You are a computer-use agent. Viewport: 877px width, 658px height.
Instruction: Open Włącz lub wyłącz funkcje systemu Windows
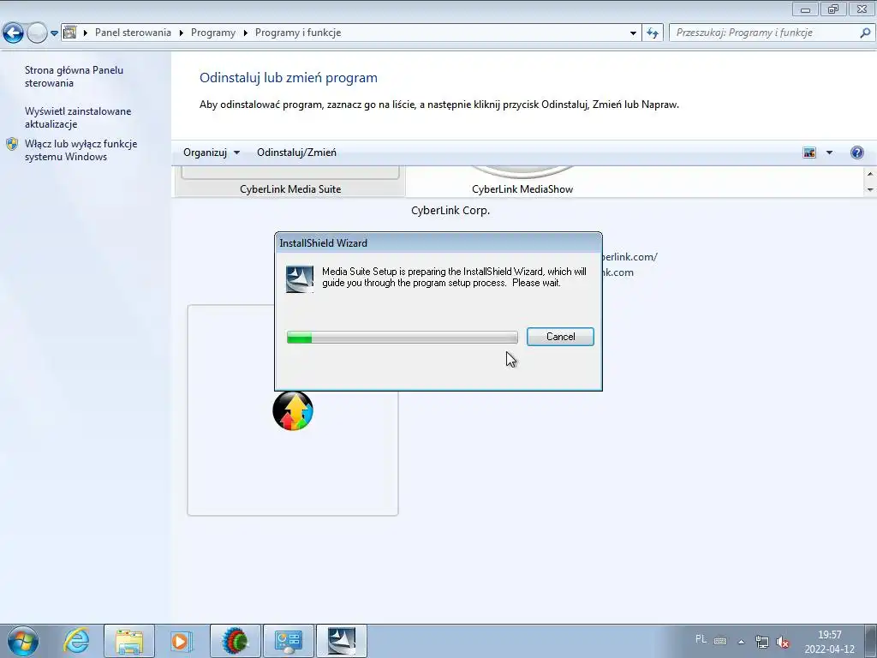pos(81,150)
